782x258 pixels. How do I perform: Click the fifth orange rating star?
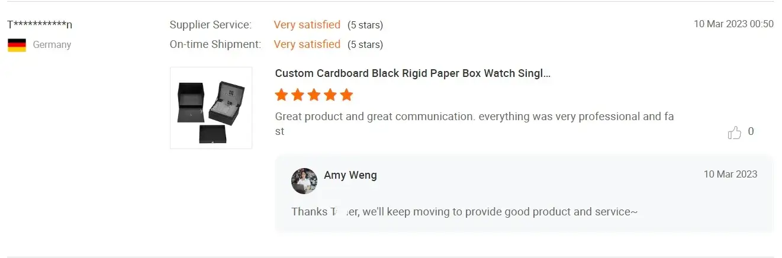346,95
